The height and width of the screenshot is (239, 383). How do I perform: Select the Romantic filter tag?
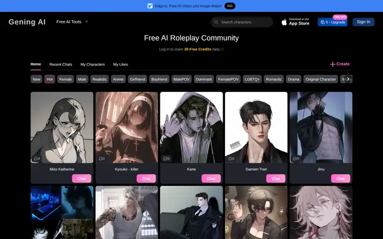(x=274, y=79)
